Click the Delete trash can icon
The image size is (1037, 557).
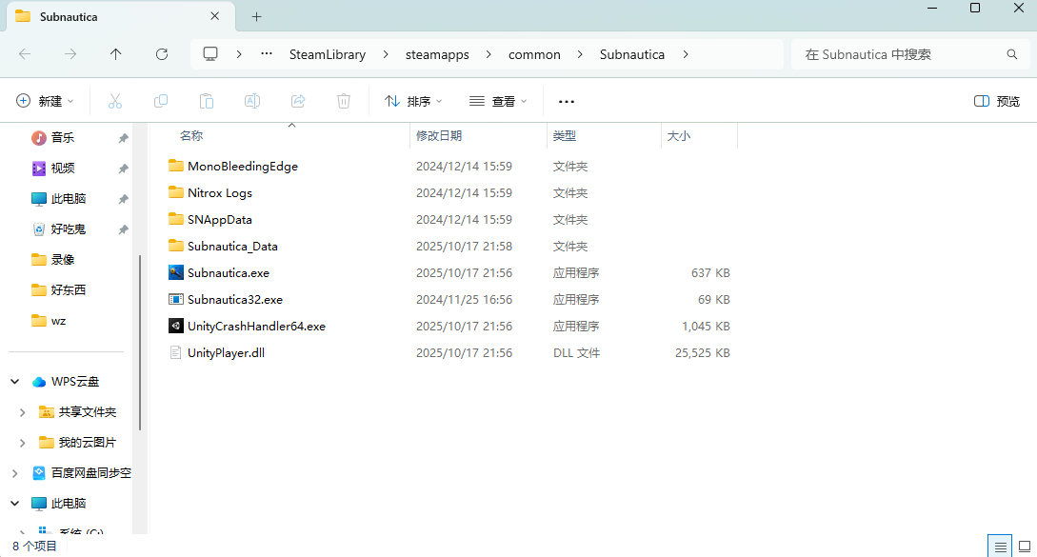coord(344,101)
